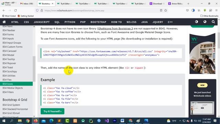Screen dimensions: 220x124
Task: Open Google Chrome from taskbar
Action: [x=27, y=121]
